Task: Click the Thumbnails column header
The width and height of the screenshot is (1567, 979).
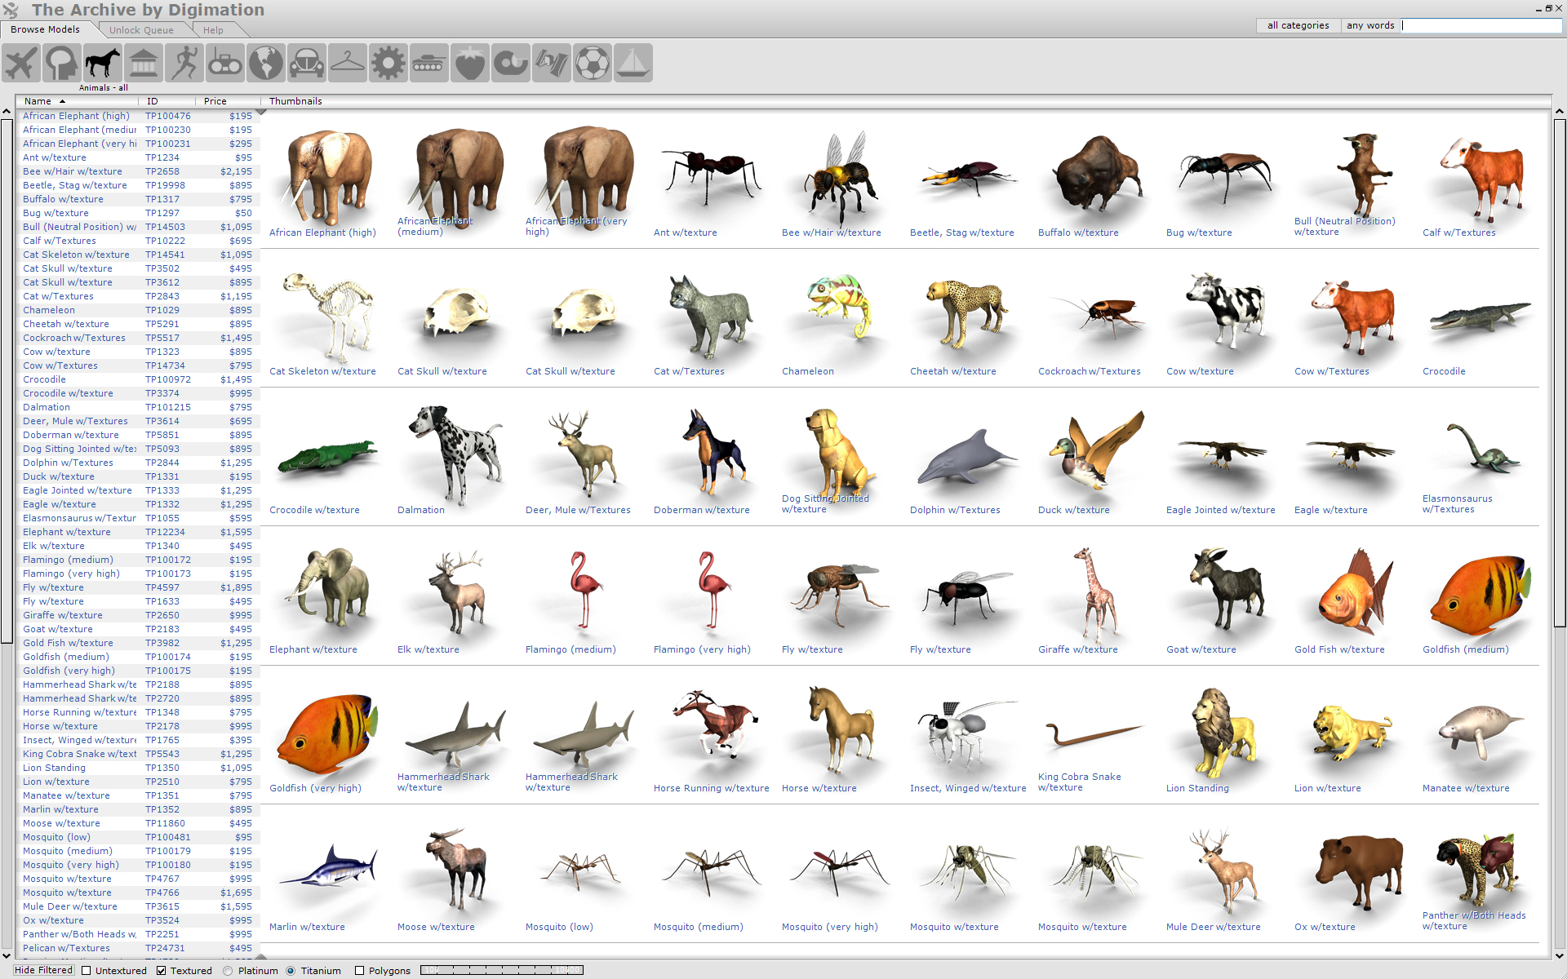Action: coord(906,101)
